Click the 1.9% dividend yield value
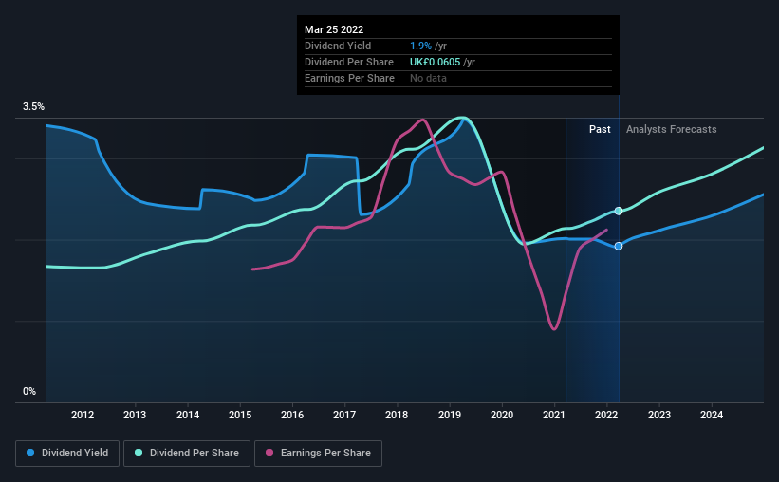 [x=420, y=46]
